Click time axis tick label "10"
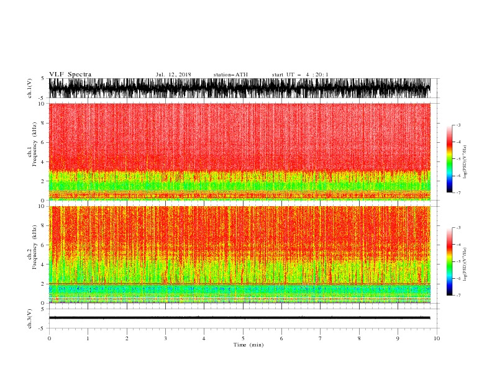 (437, 338)
